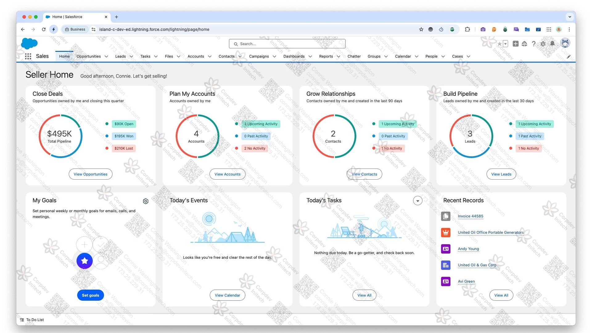Expand the Cases tab dropdown
The image size is (592, 333).
coord(468,57)
